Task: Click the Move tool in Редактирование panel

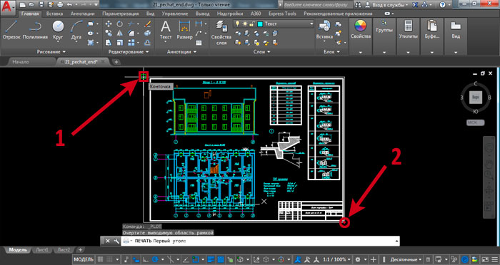Action: pyautogui.click(x=109, y=24)
